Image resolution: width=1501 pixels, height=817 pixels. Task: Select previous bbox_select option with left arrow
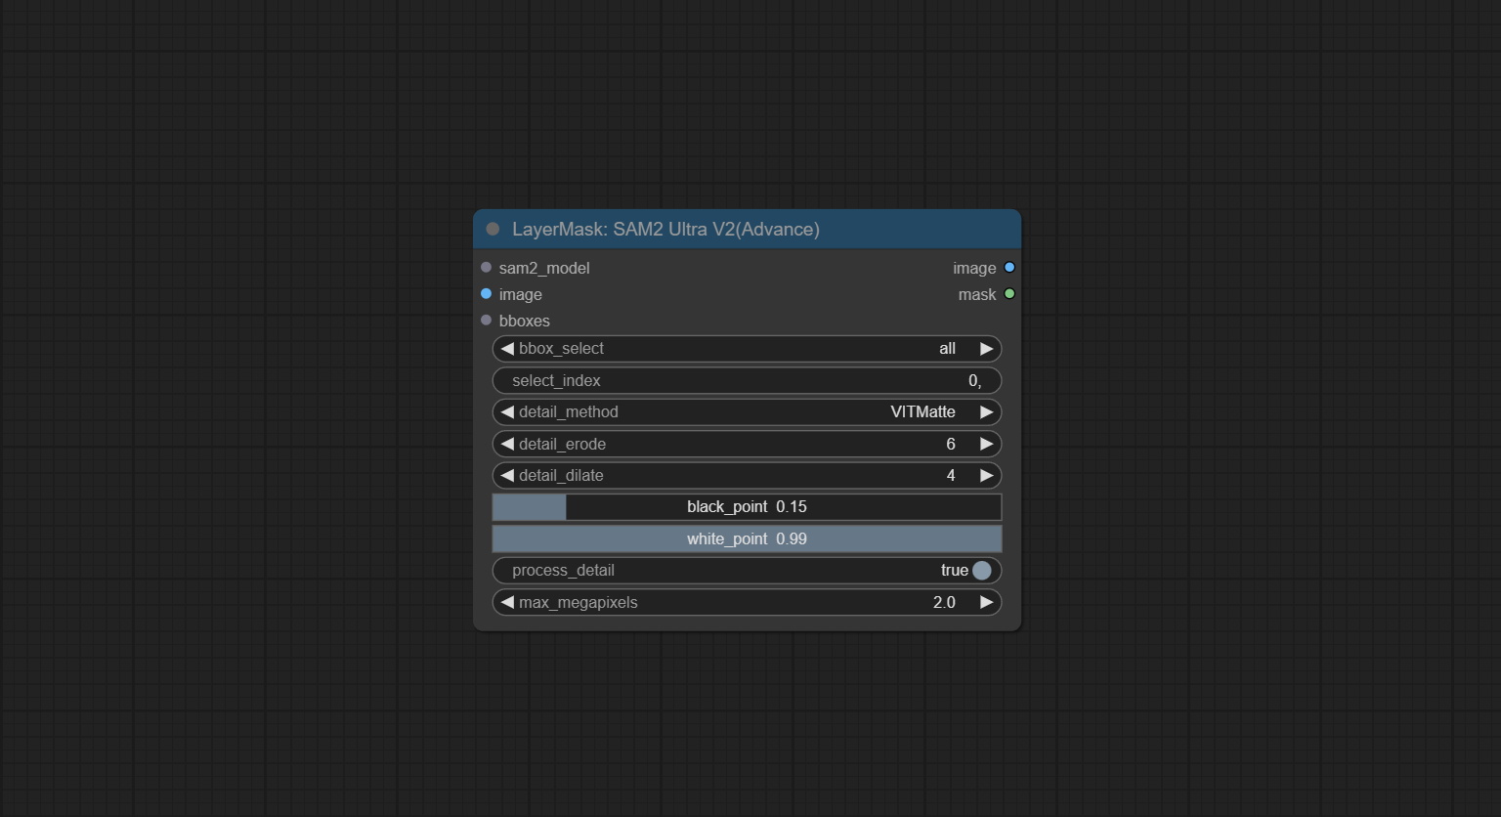(x=507, y=349)
